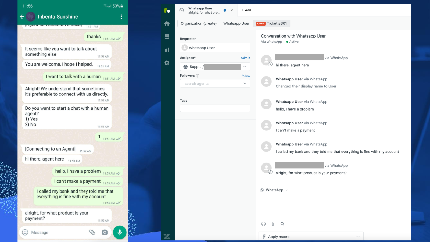Tap the back arrow in WhatsApp header
The width and height of the screenshot is (430, 242).
tap(22, 17)
